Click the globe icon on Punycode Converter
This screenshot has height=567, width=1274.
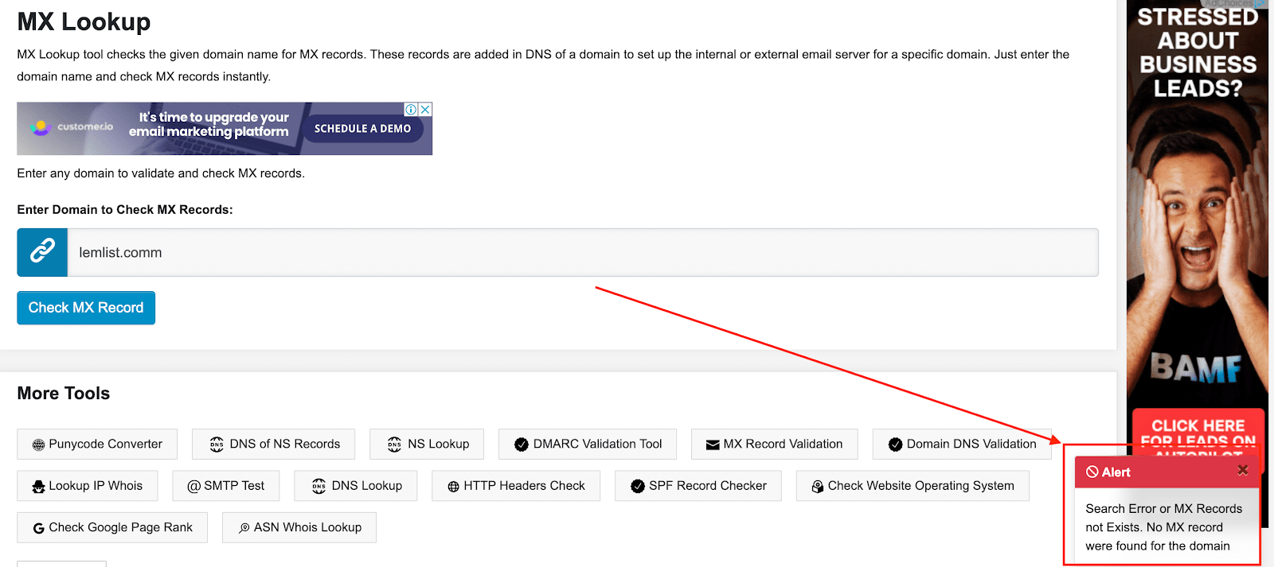(38, 445)
